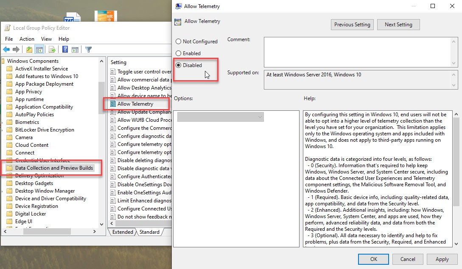Expand the Desktop Window Manager node
Screen dimensions: 462x269
4,191
